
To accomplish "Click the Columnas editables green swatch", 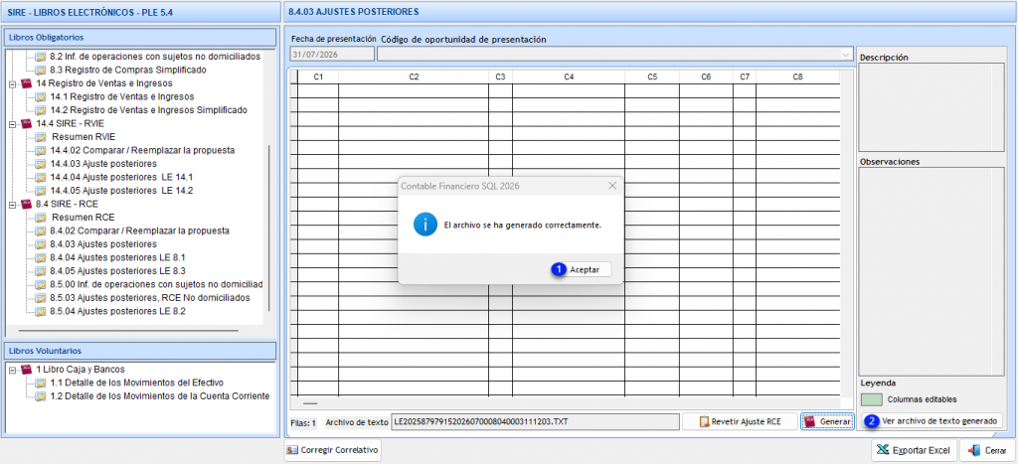I will [x=871, y=399].
